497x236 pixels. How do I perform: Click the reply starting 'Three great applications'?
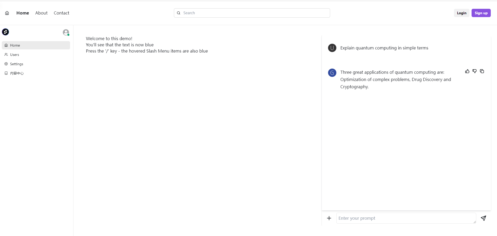(x=396, y=79)
